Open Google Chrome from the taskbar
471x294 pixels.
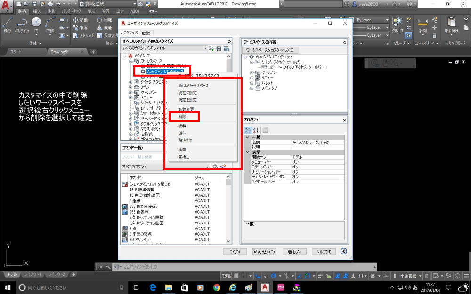[217, 287]
